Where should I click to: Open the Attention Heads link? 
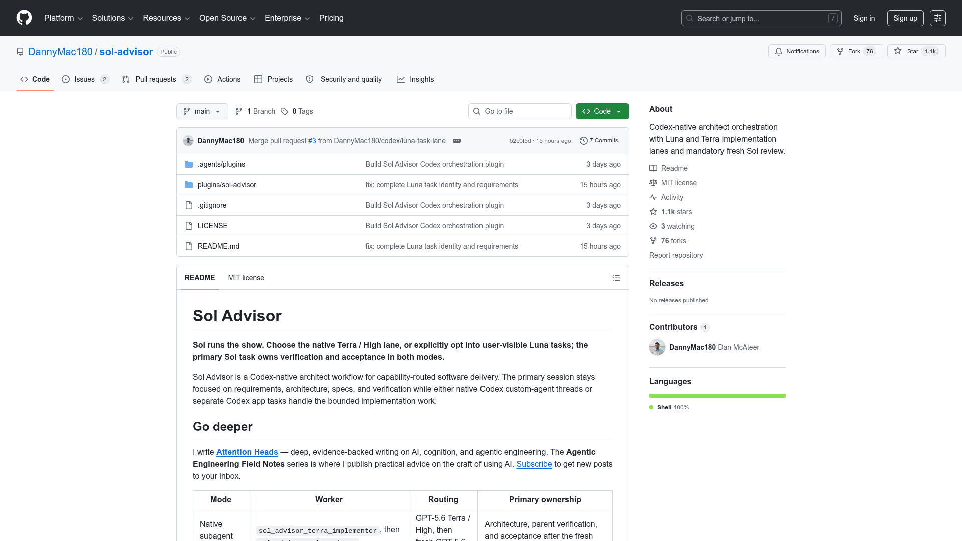click(247, 452)
